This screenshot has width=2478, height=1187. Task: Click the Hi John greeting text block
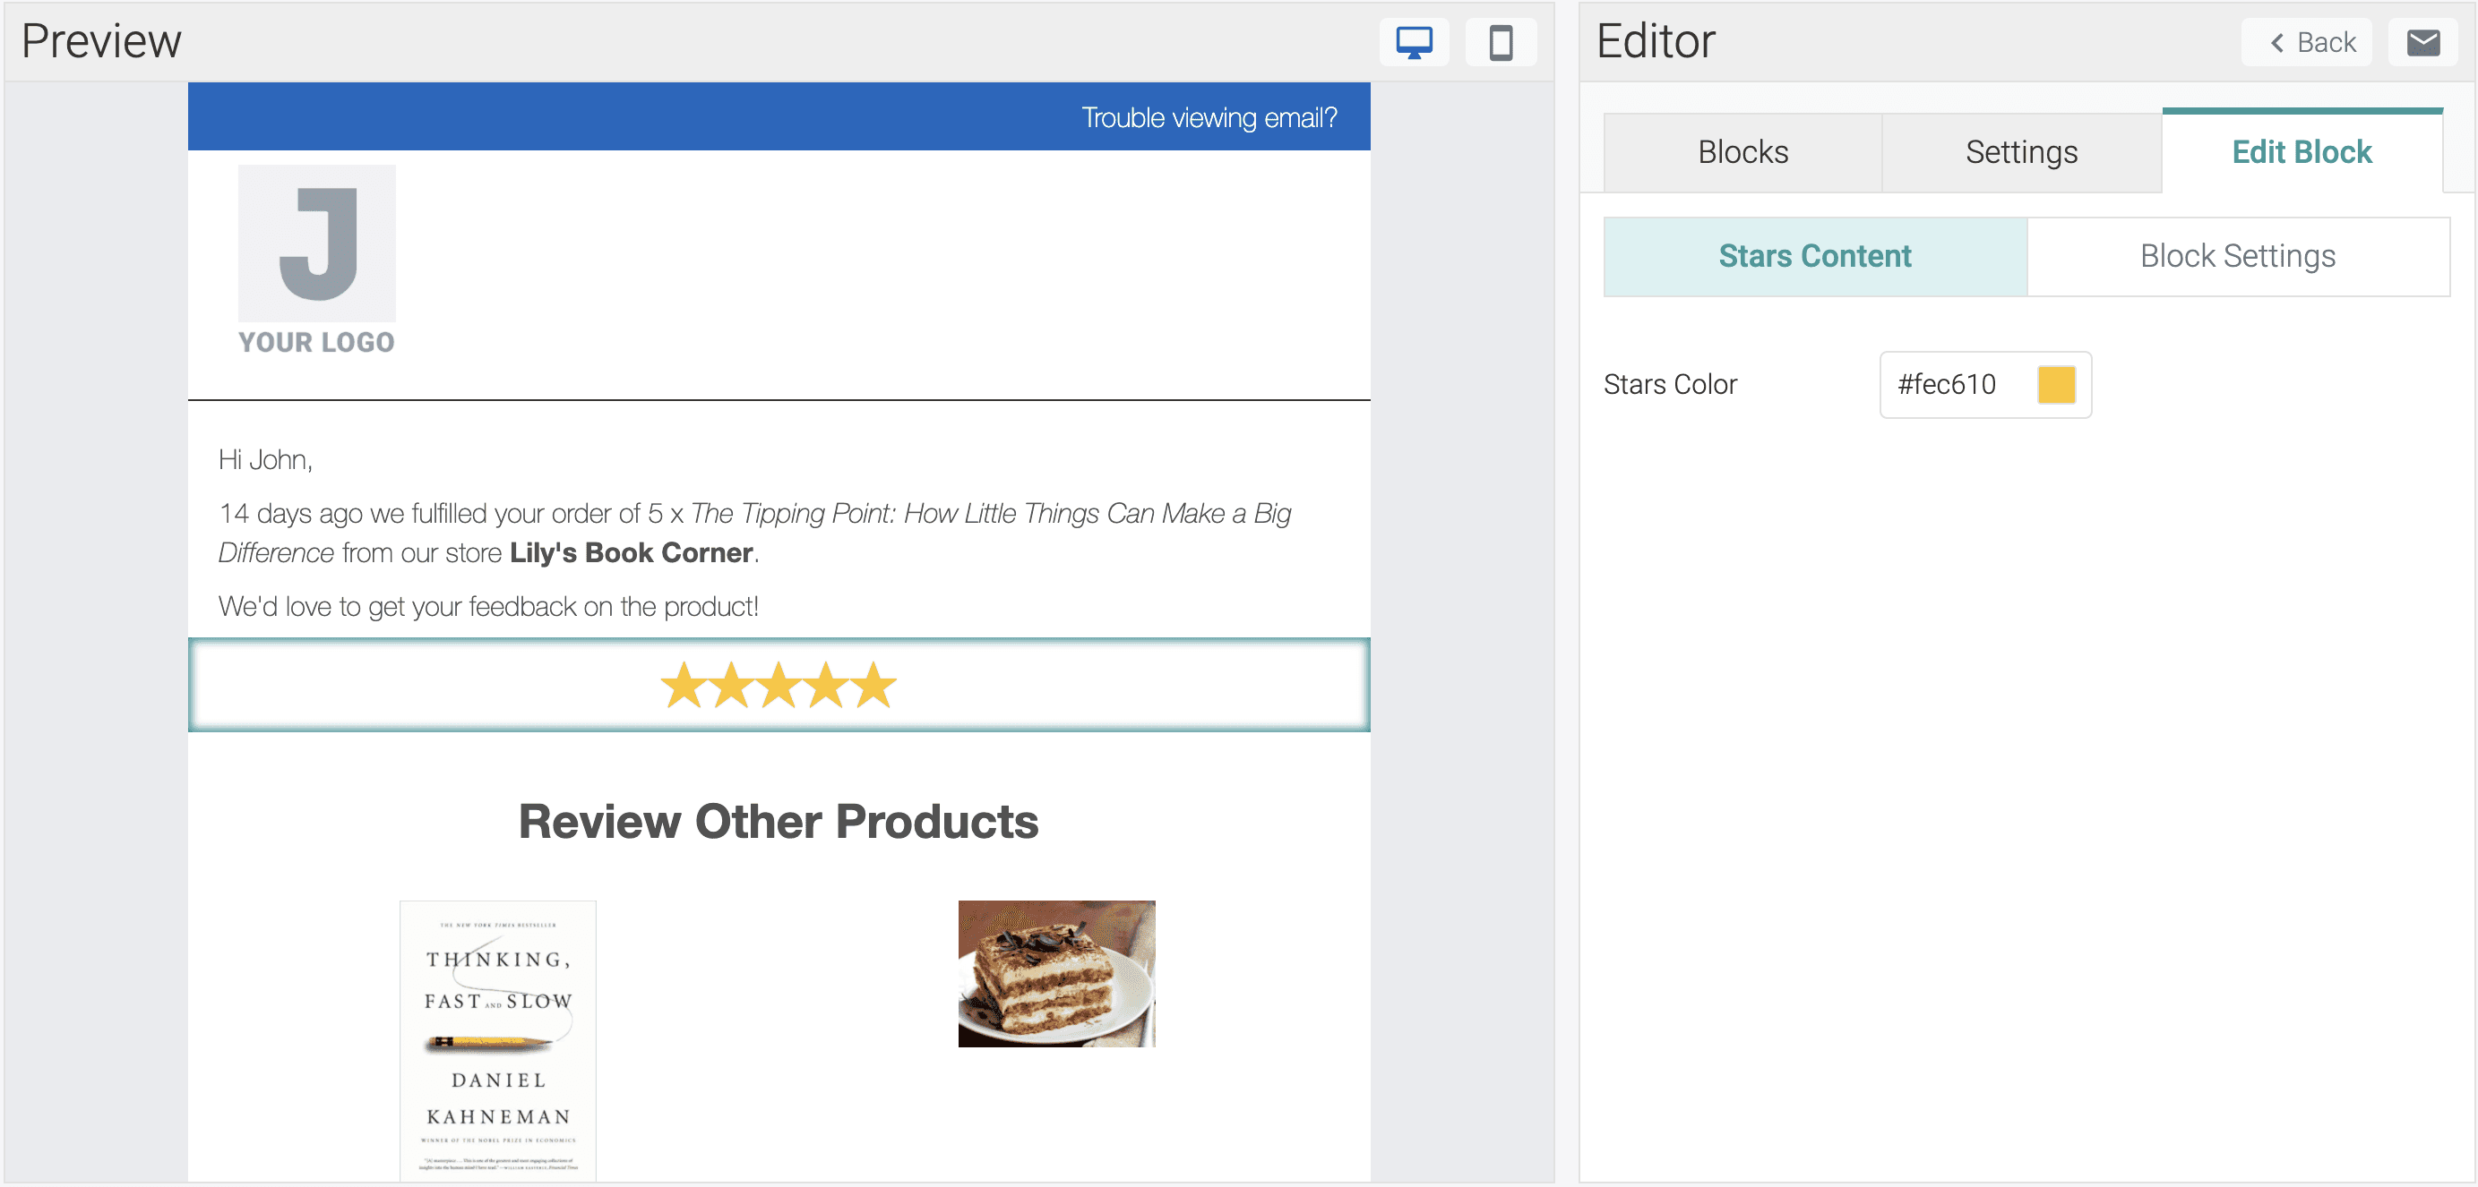[265, 459]
